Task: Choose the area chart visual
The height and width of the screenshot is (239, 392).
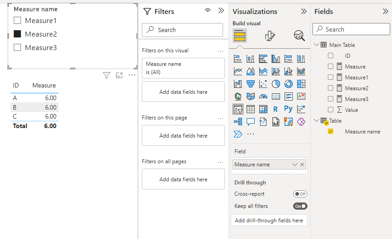Action: (x=251, y=71)
